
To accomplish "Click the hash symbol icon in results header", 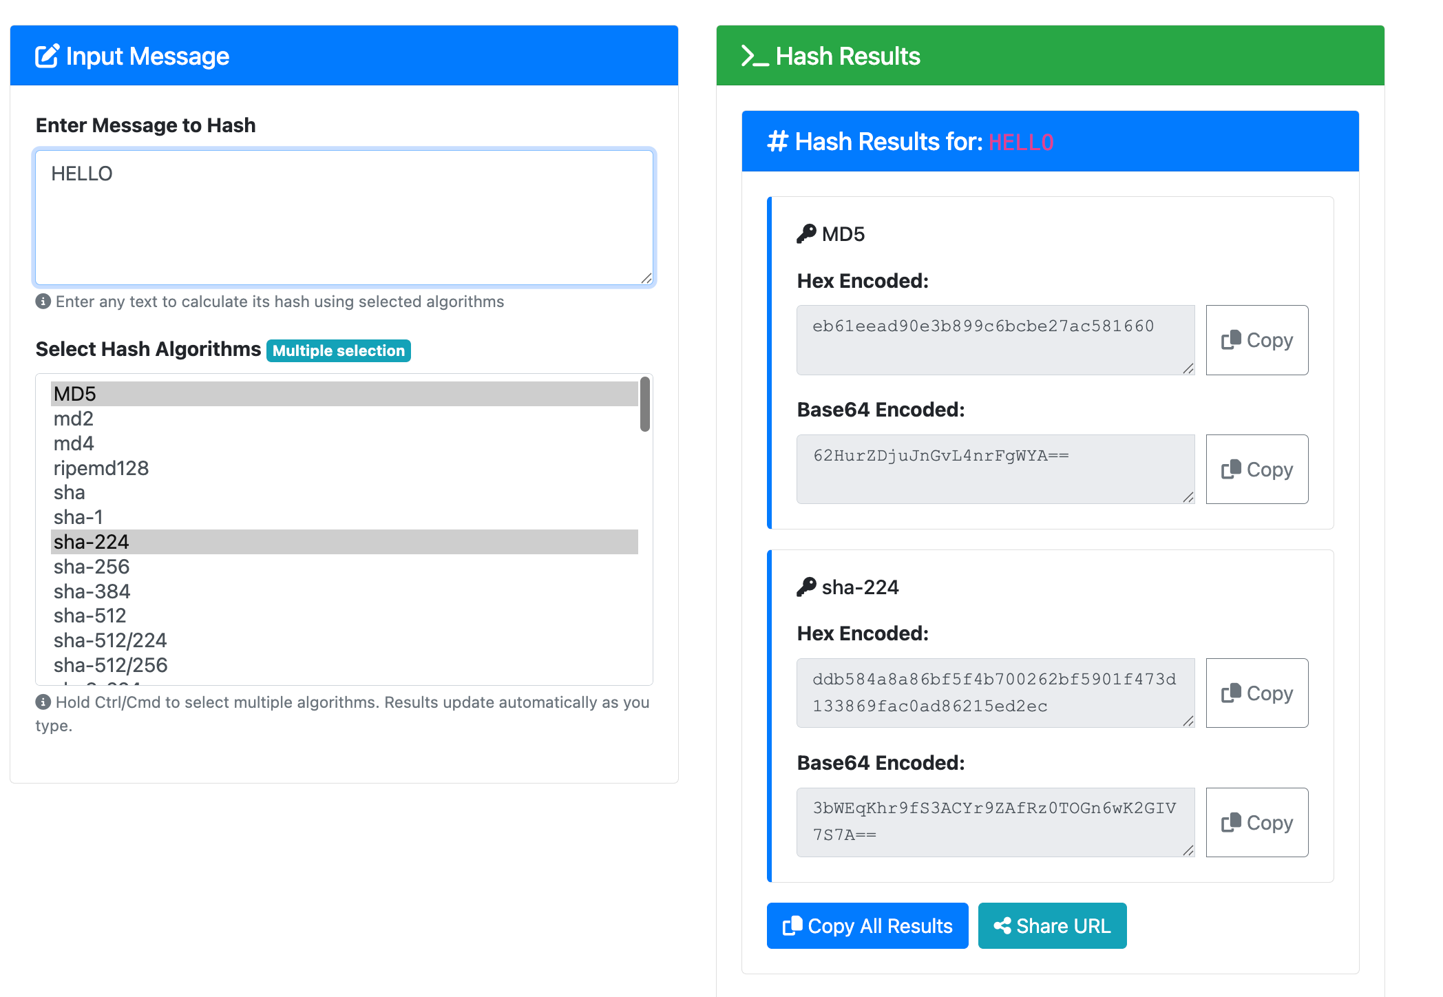I will 777,142.
